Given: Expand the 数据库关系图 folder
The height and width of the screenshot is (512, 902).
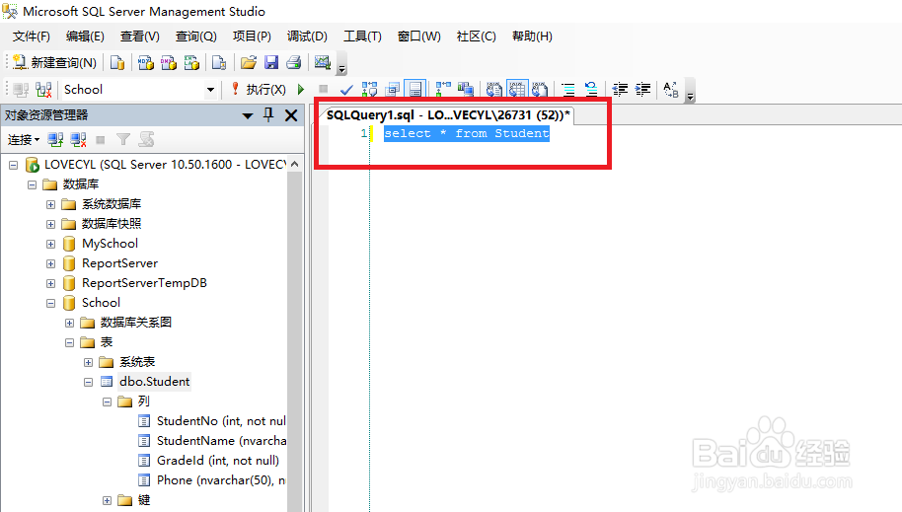Looking at the screenshot, I should point(70,323).
